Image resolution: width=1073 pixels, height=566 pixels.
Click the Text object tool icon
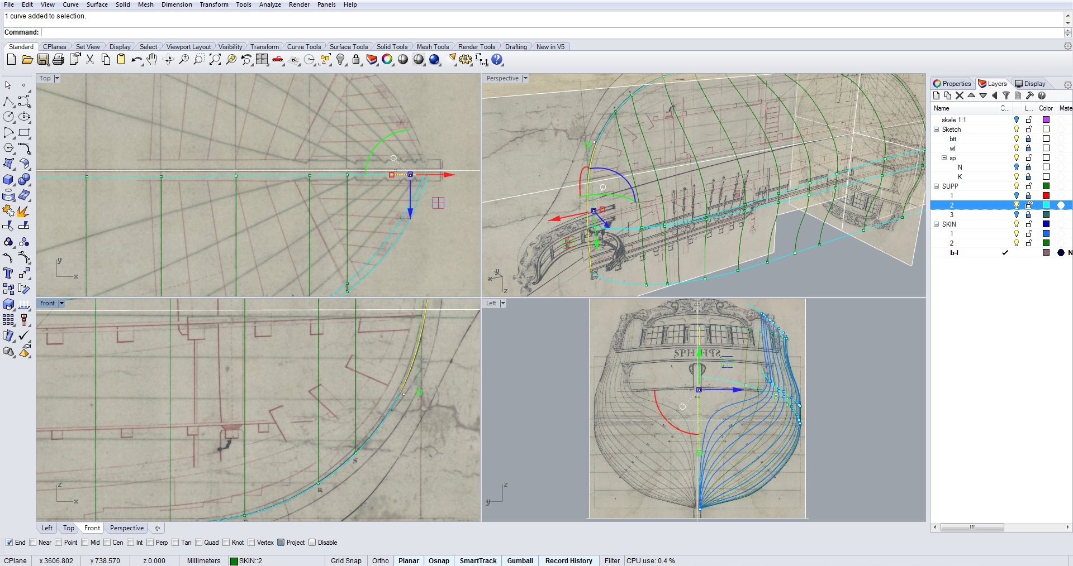click(x=8, y=273)
